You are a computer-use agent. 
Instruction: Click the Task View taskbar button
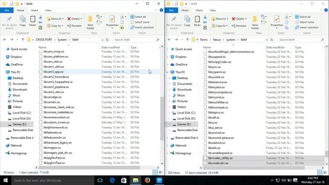coord(100,180)
